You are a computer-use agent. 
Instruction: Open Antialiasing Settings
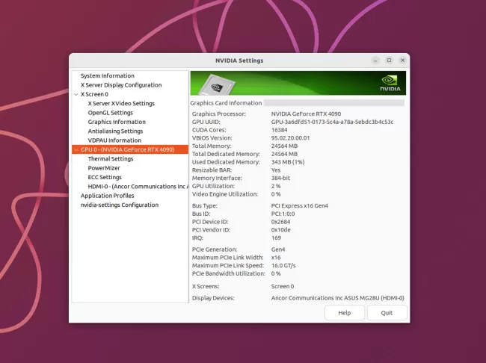(115, 131)
